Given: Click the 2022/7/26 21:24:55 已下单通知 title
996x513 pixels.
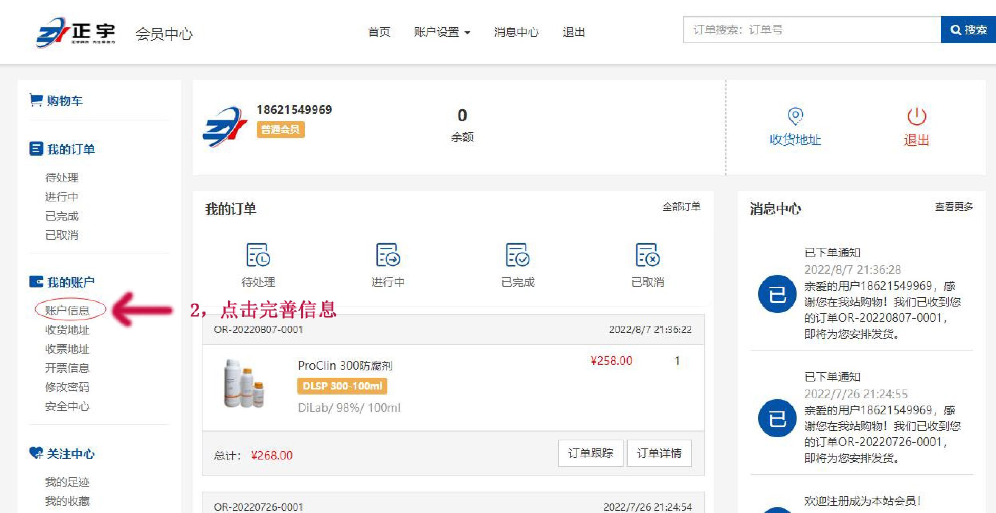Looking at the screenshot, I should (x=832, y=377).
